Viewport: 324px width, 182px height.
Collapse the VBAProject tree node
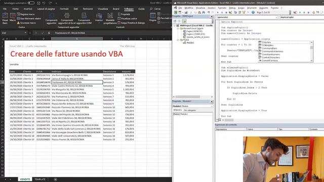pos(175,26)
